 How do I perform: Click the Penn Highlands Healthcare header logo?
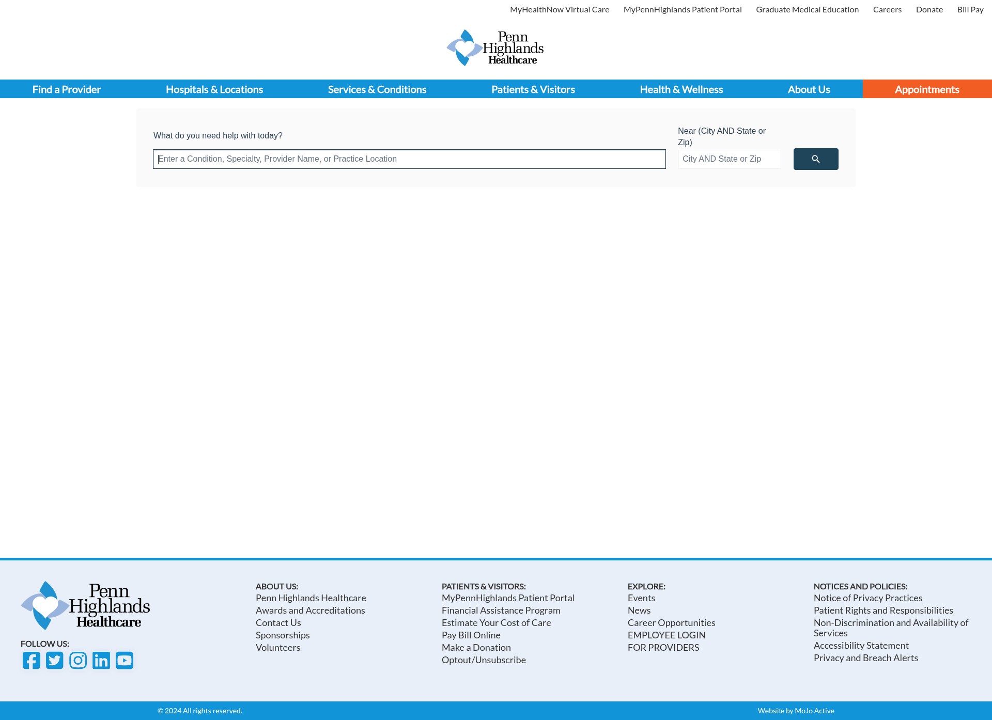click(x=495, y=48)
